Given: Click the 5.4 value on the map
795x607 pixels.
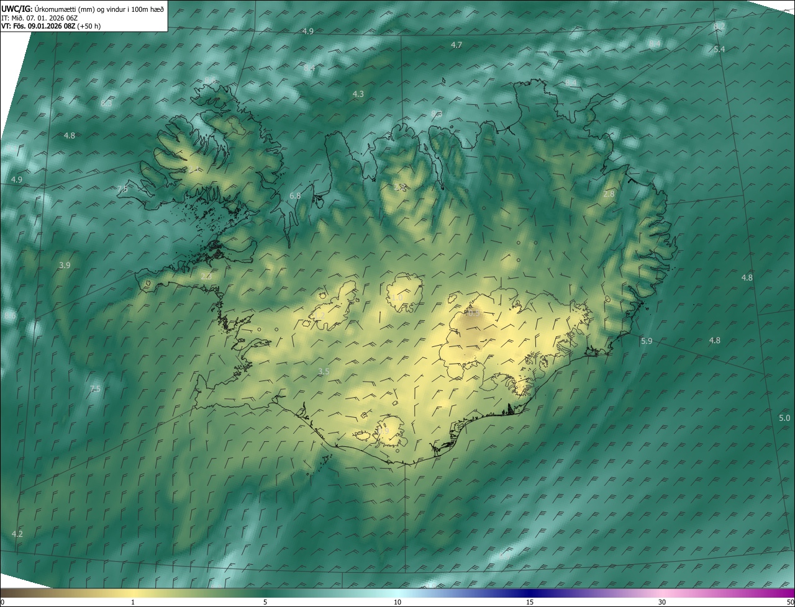Looking at the screenshot, I should coord(719,49).
